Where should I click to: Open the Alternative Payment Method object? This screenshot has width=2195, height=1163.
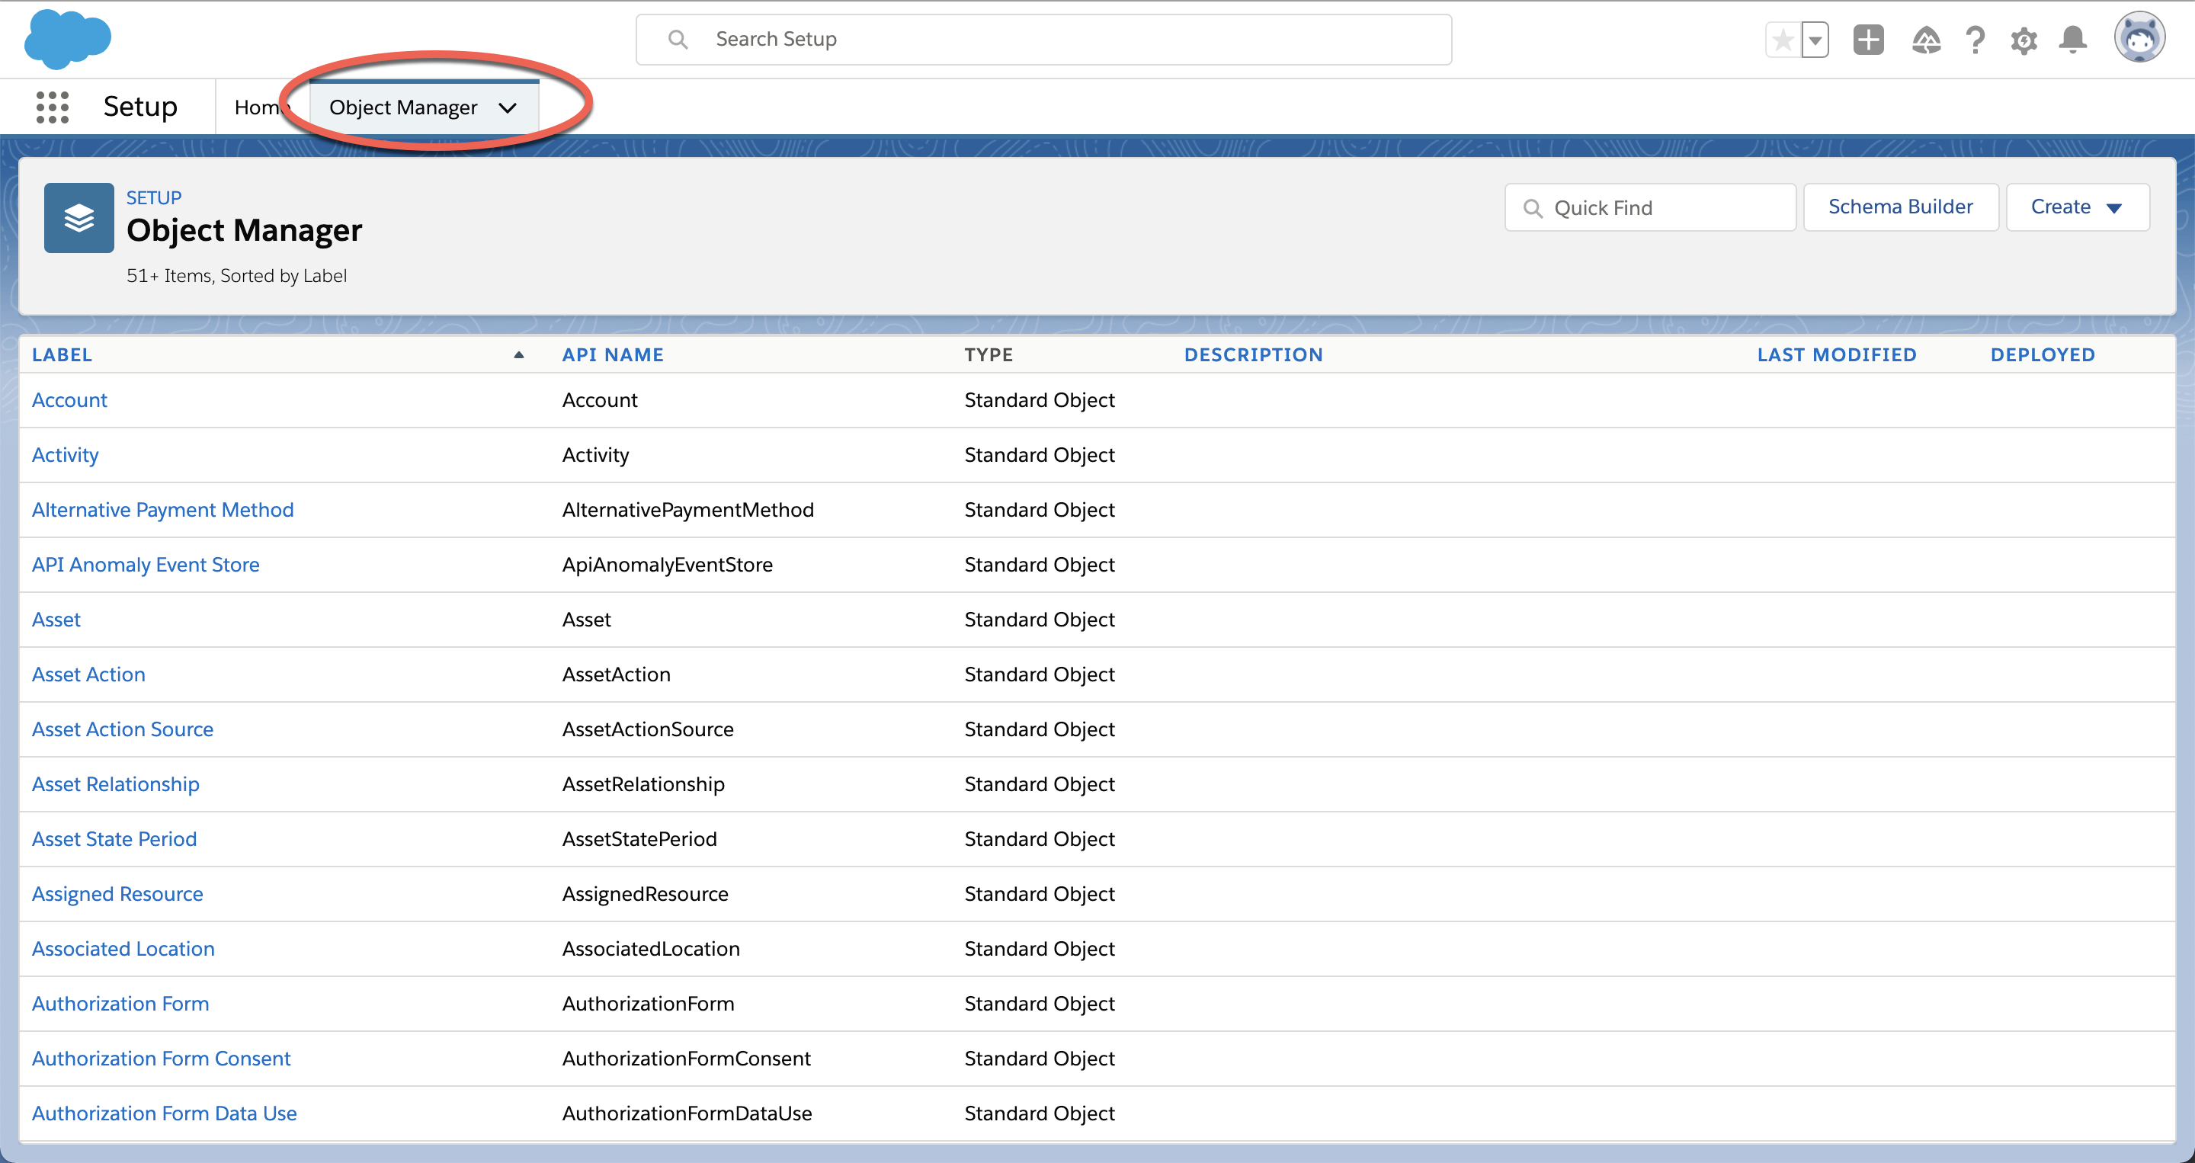tap(163, 510)
